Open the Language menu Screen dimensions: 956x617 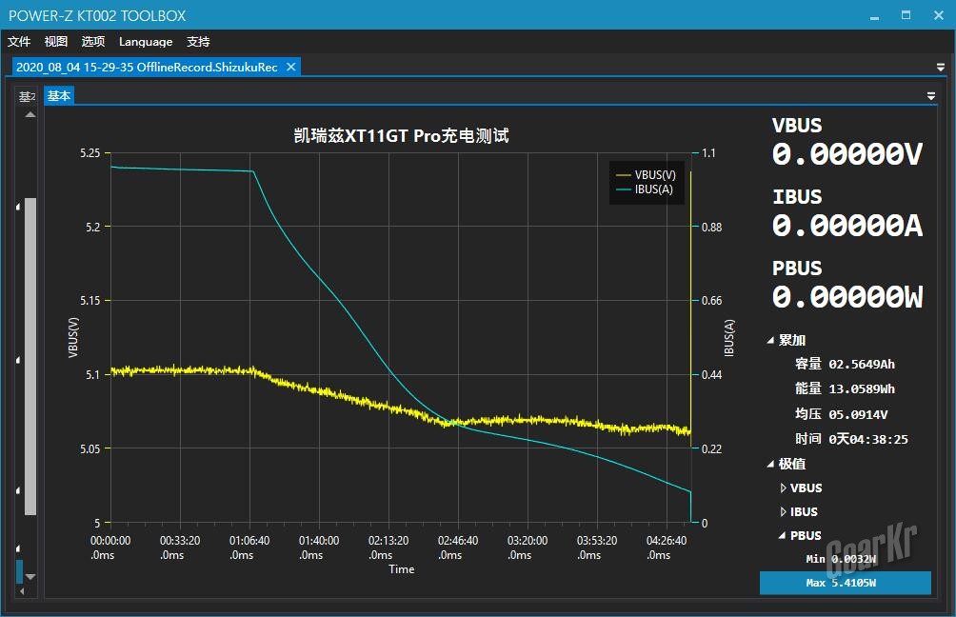click(146, 42)
